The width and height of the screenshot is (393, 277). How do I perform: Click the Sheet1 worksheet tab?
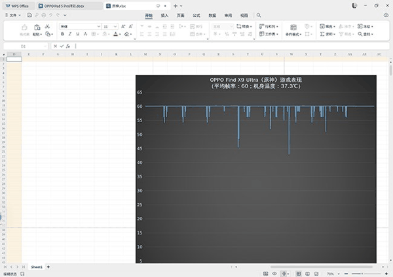(x=37, y=267)
